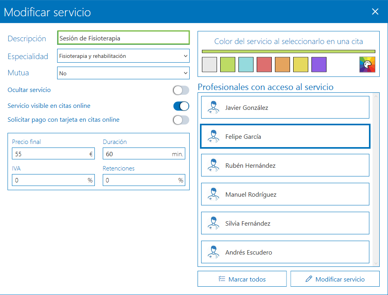The image size is (388, 295).
Task: Select the purple service color swatch
Action: (x=319, y=64)
